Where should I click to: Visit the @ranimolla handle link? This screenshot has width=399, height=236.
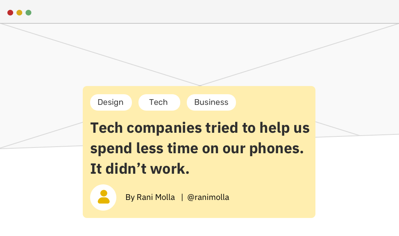[x=208, y=197]
